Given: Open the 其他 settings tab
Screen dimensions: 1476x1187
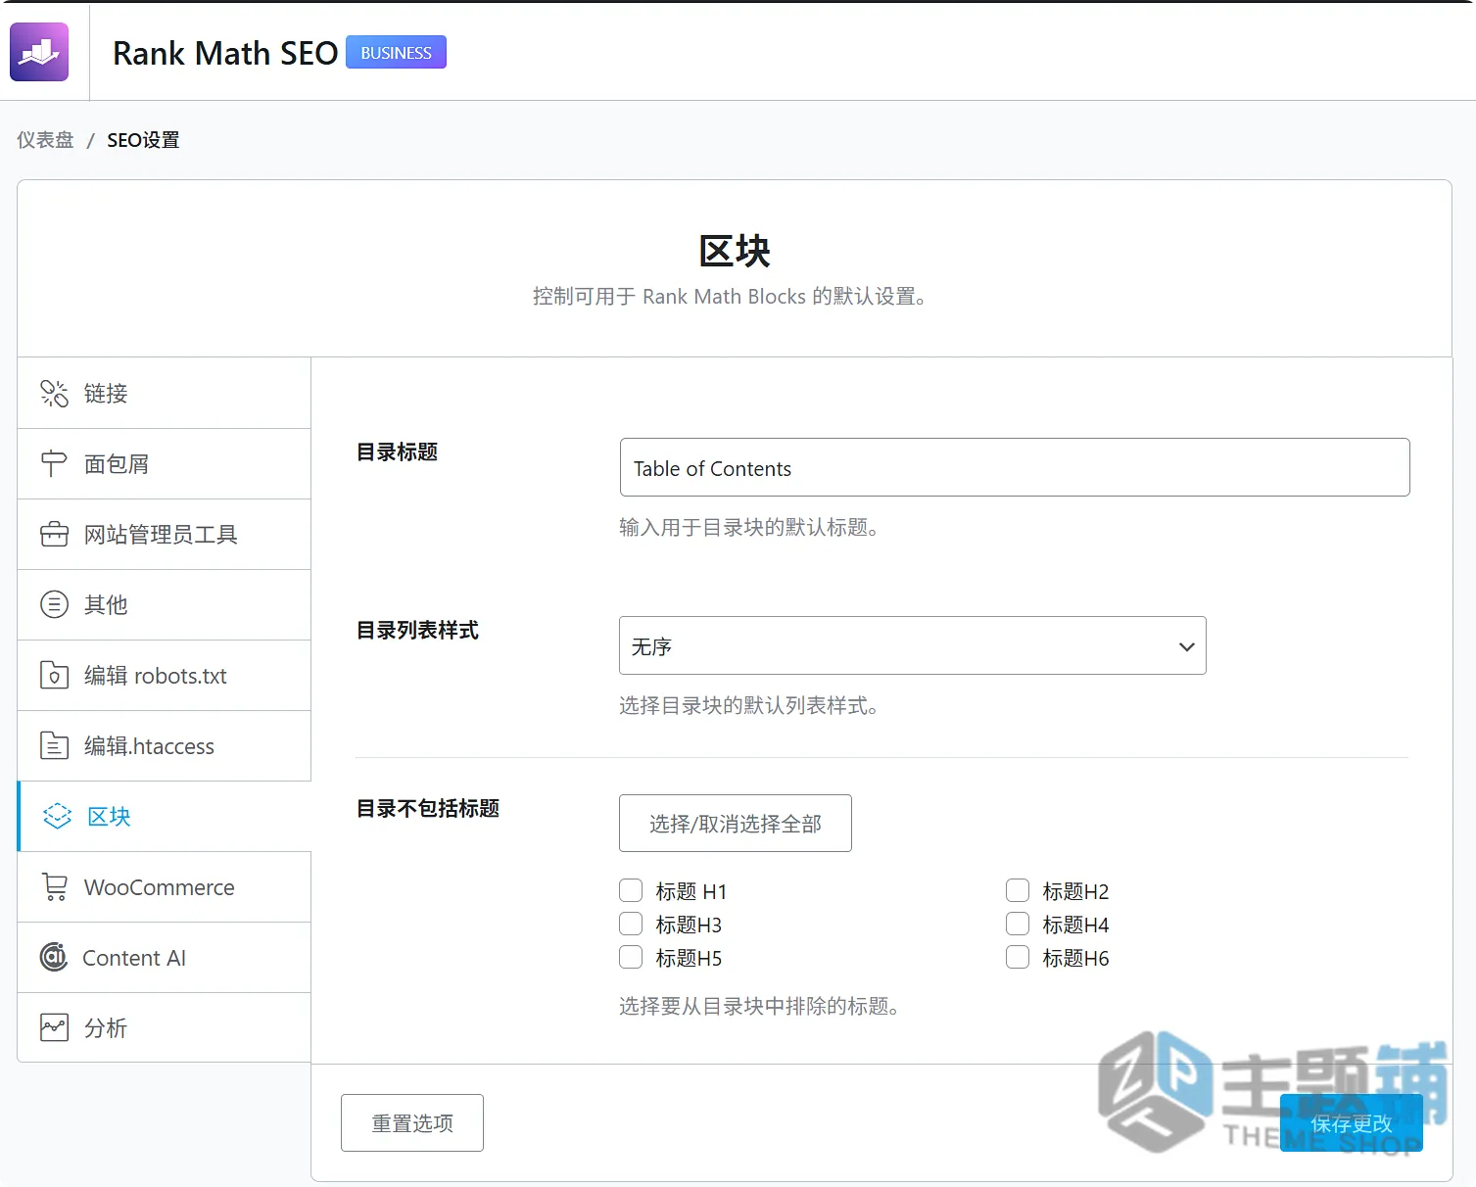Looking at the screenshot, I should pyautogui.click(x=165, y=605).
